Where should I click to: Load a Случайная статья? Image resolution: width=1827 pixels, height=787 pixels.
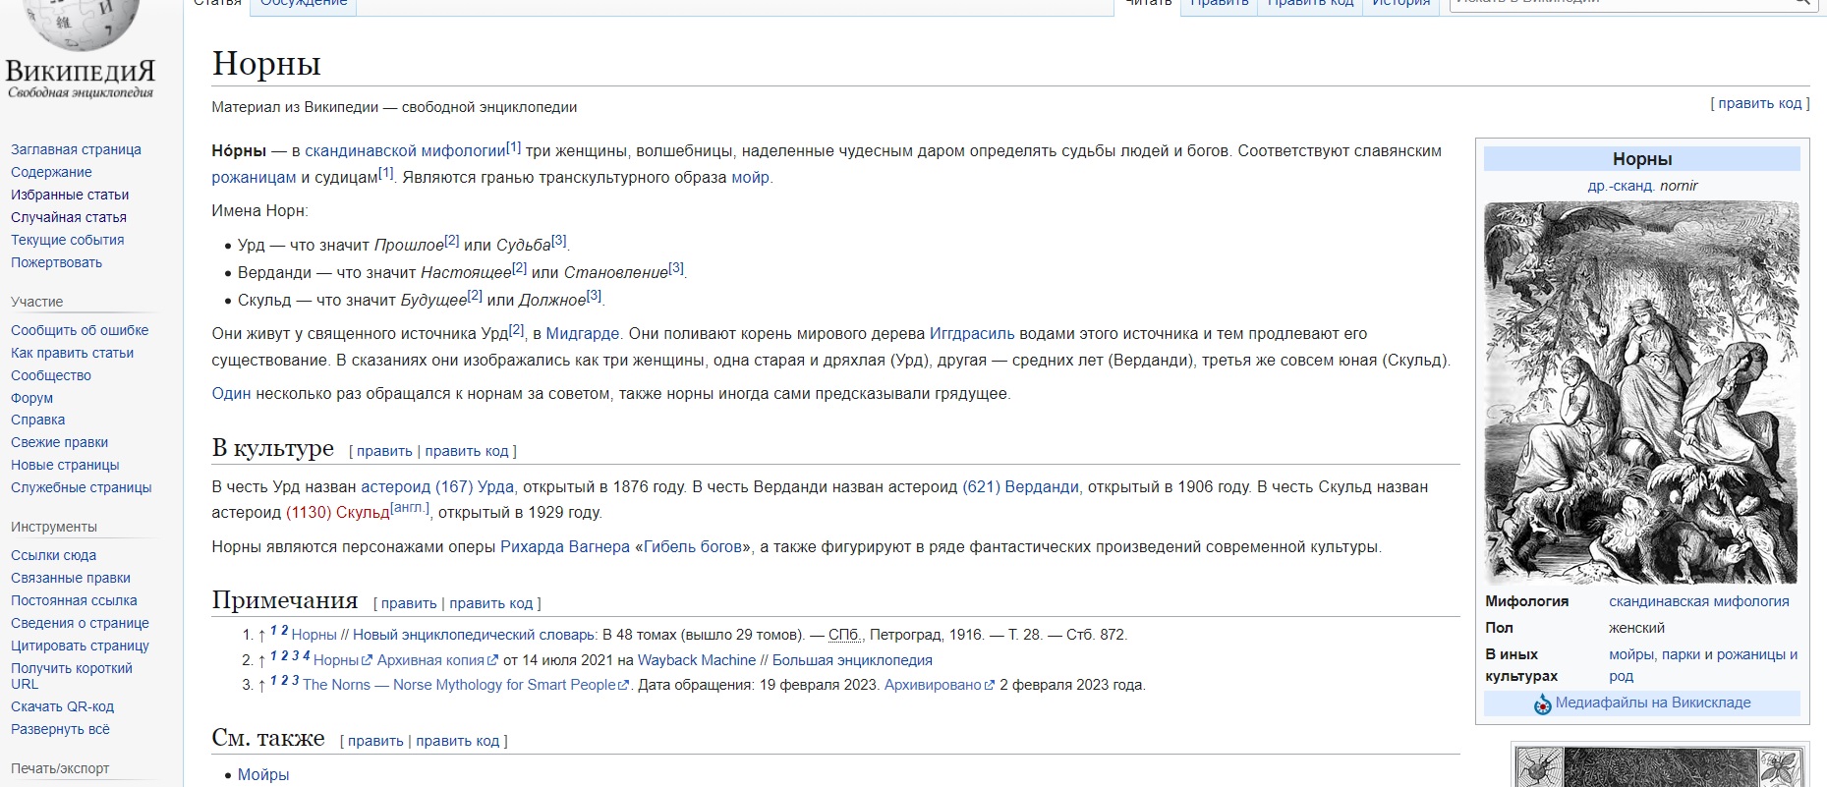click(x=69, y=217)
